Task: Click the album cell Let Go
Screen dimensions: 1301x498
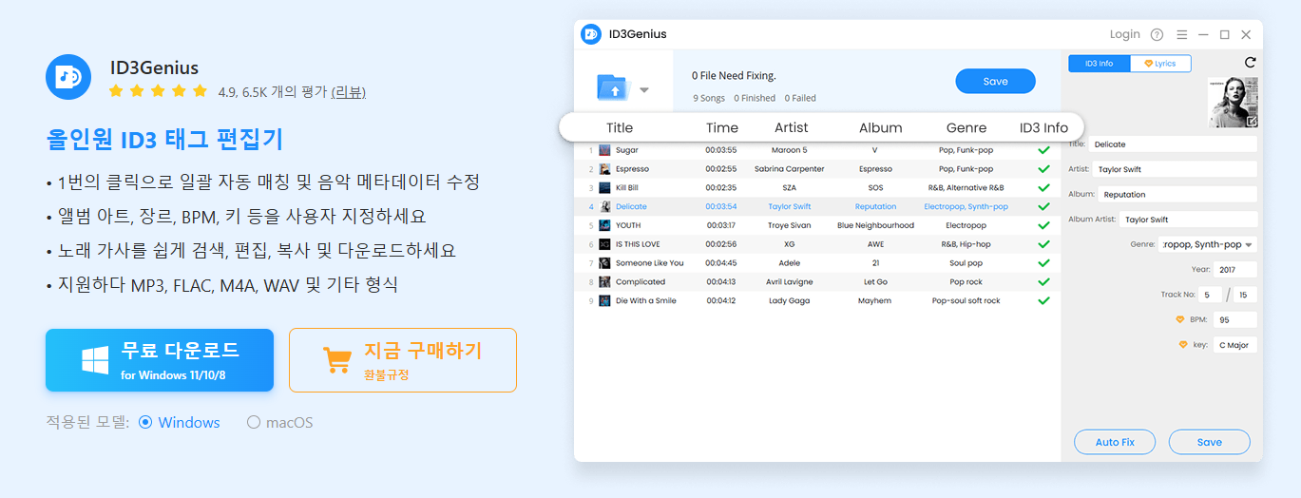Action: (875, 282)
